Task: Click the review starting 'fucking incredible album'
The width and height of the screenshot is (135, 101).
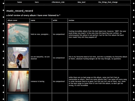Action: (97, 34)
